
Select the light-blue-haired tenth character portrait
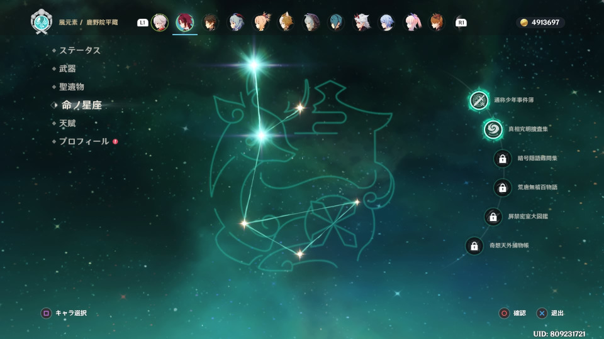(x=386, y=23)
